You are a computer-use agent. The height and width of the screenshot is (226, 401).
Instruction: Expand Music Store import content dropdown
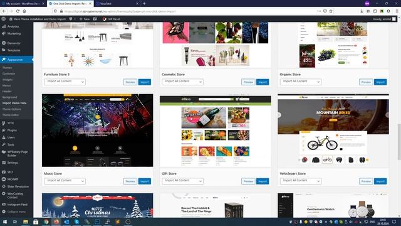pyautogui.click(x=65, y=181)
